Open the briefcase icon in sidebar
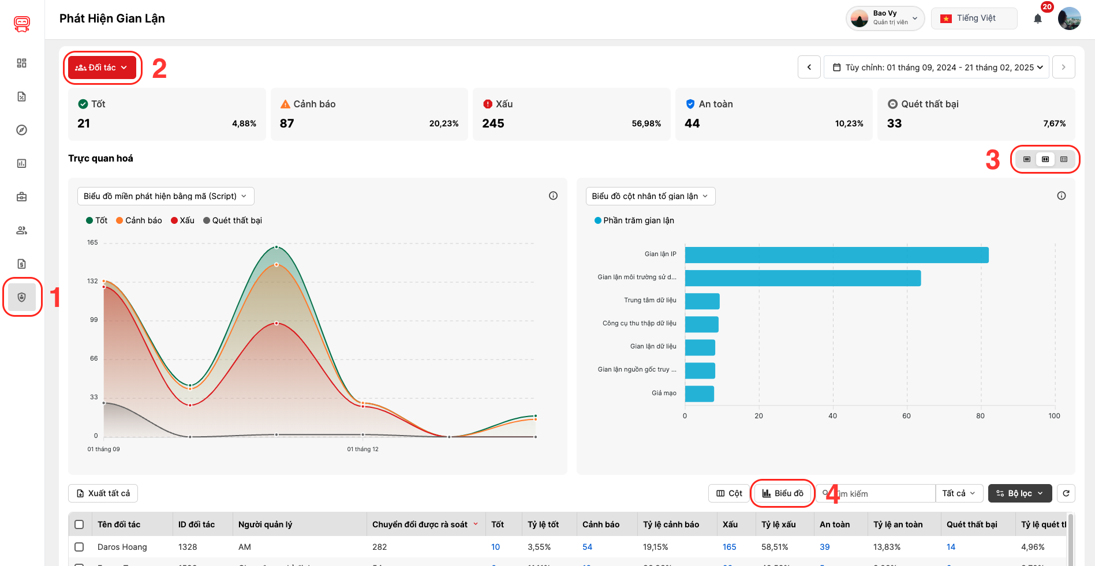The image size is (1095, 566). [x=22, y=197]
